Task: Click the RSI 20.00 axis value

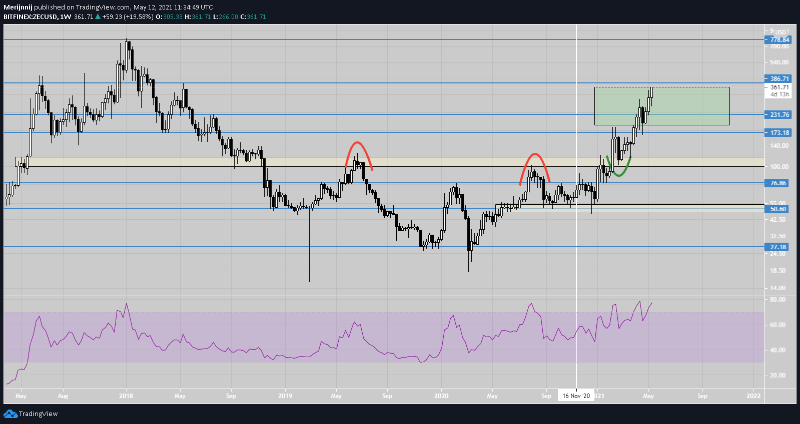Action: tap(778, 375)
